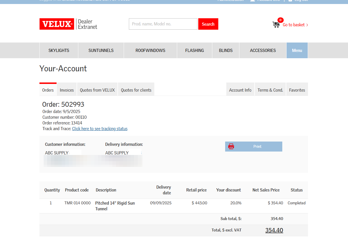The image size is (348, 238).
Task: Open the SUNTUNNELS category
Action: click(x=101, y=50)
